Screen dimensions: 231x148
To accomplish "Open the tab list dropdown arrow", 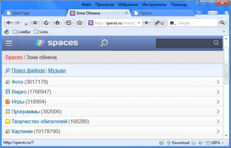I will [227, 13].
